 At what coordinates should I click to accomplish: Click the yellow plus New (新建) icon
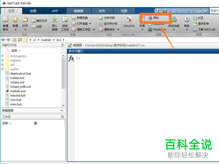click(15, 19)
